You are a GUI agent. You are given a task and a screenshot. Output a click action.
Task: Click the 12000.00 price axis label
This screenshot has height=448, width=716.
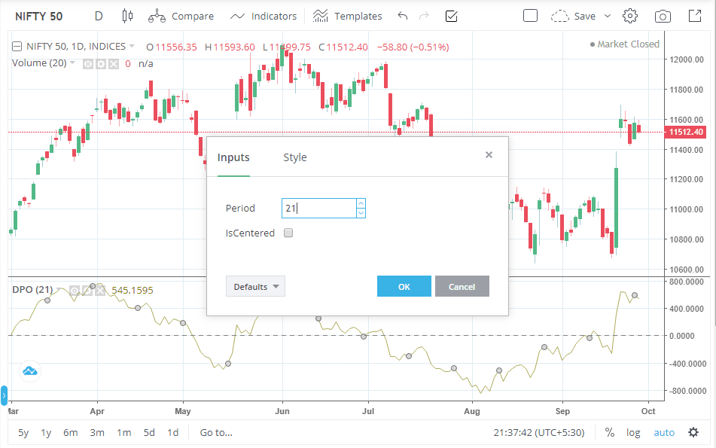pos(687,59)
